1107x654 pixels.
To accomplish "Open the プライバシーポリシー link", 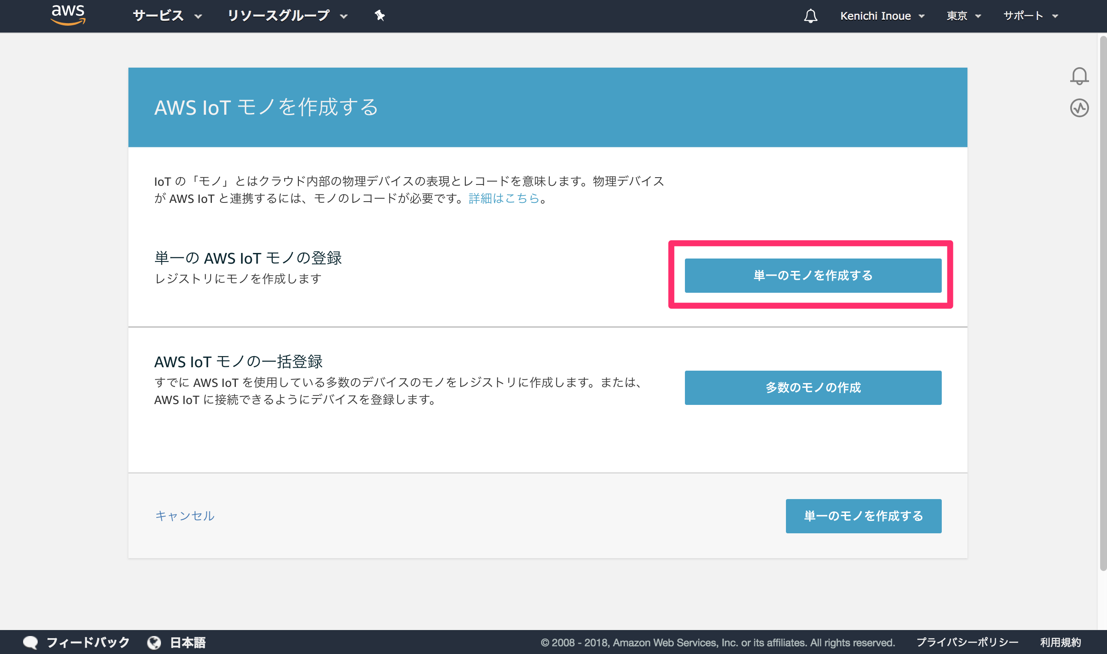I will pyautogui.click(x=967, y=642).
